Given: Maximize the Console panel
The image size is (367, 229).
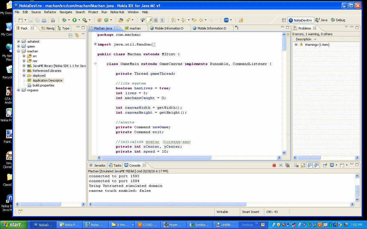Looking at the screenshot, I should 357,164.
